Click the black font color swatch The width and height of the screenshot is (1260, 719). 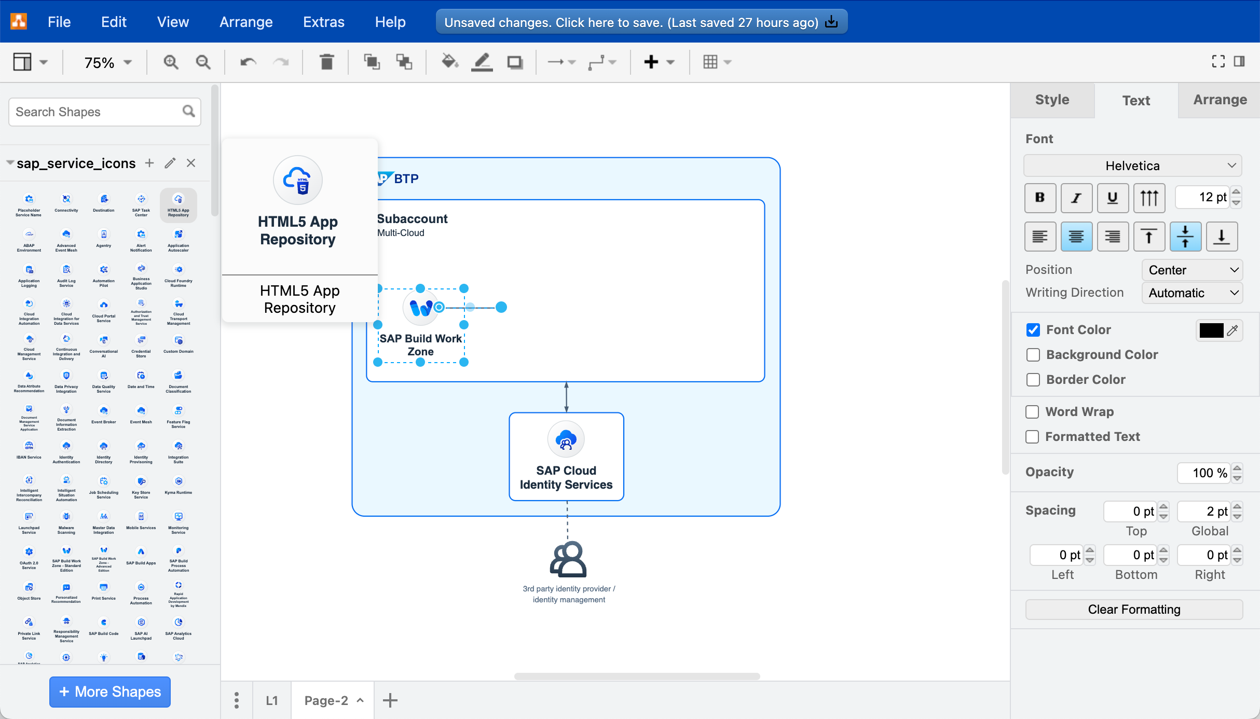(x=1211, y=330)
